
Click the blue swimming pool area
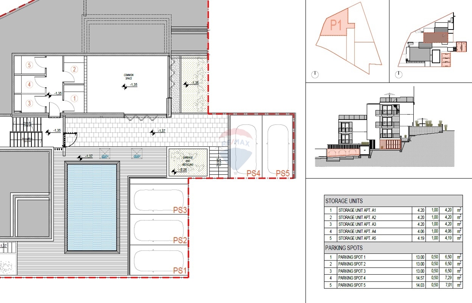92,207
